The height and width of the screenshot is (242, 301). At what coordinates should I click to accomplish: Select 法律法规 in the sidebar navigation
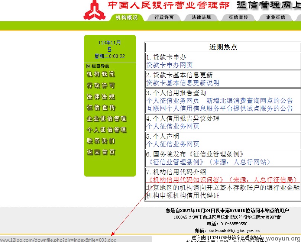coord(101,96)
